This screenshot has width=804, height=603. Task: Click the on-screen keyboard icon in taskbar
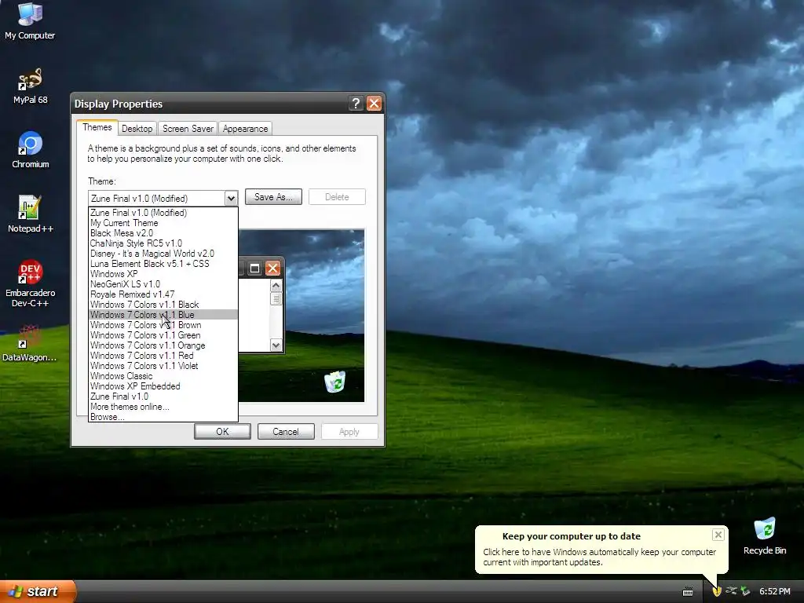pos(688,592)
